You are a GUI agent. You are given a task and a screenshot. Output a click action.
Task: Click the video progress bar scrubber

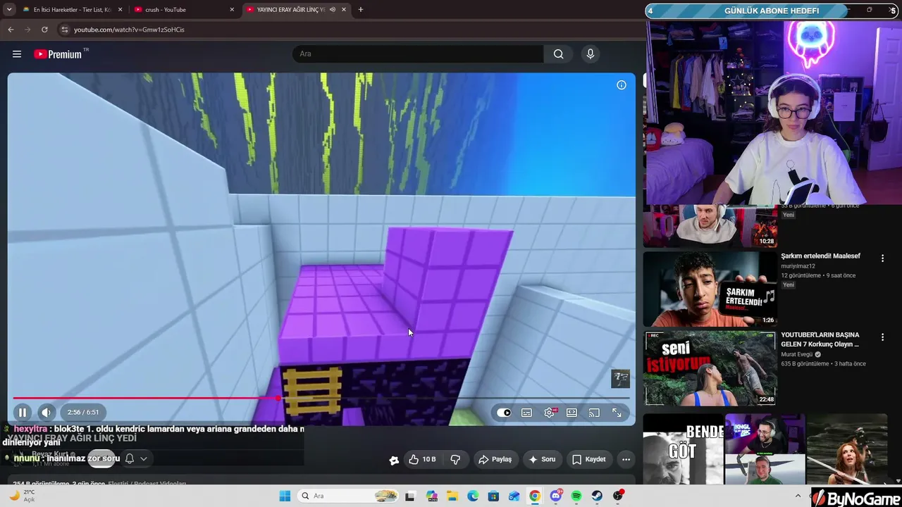coord(278,398)
